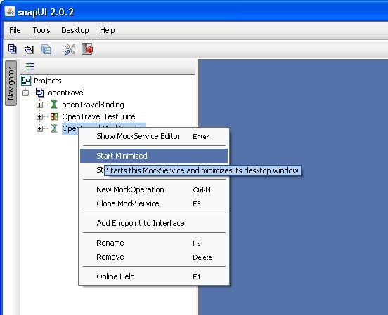Select the Projects tree label
The image size is (388, 315).
point(48,81)
